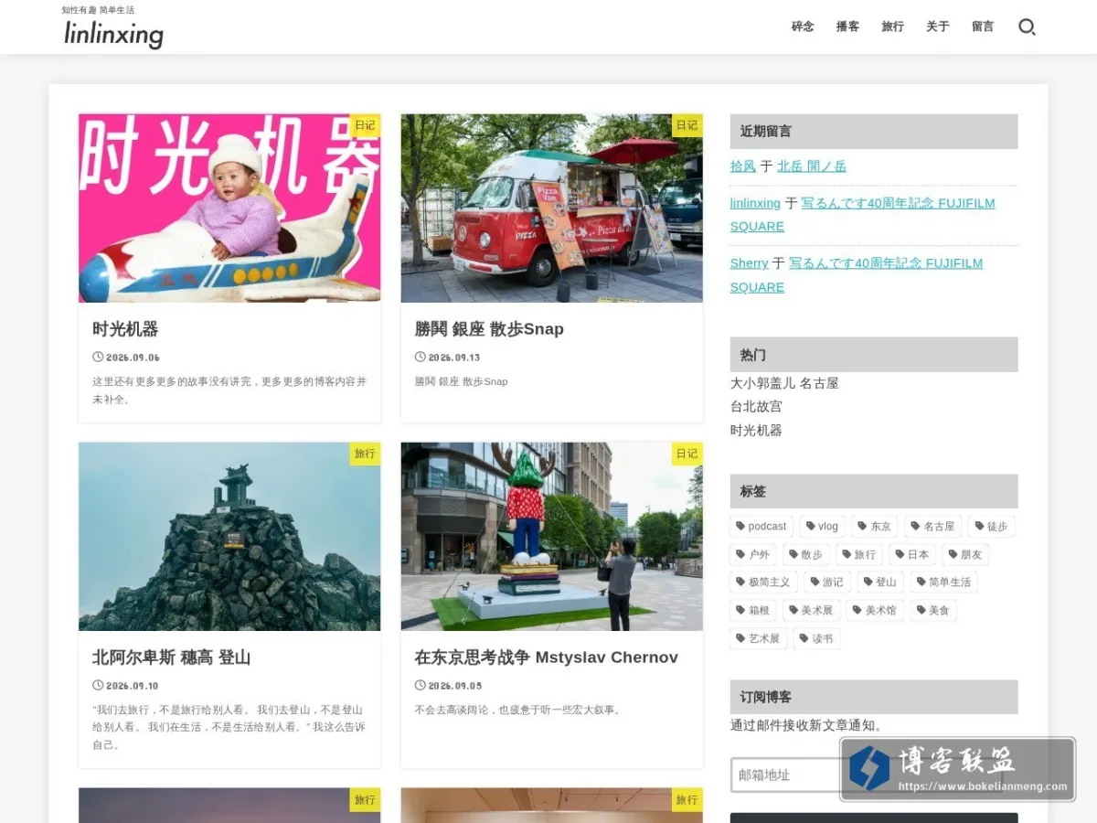1097x823 pixels.
Task: Focus the 邮箱地址 email input field
Action: pyautogui.click(x=866, y=775)
